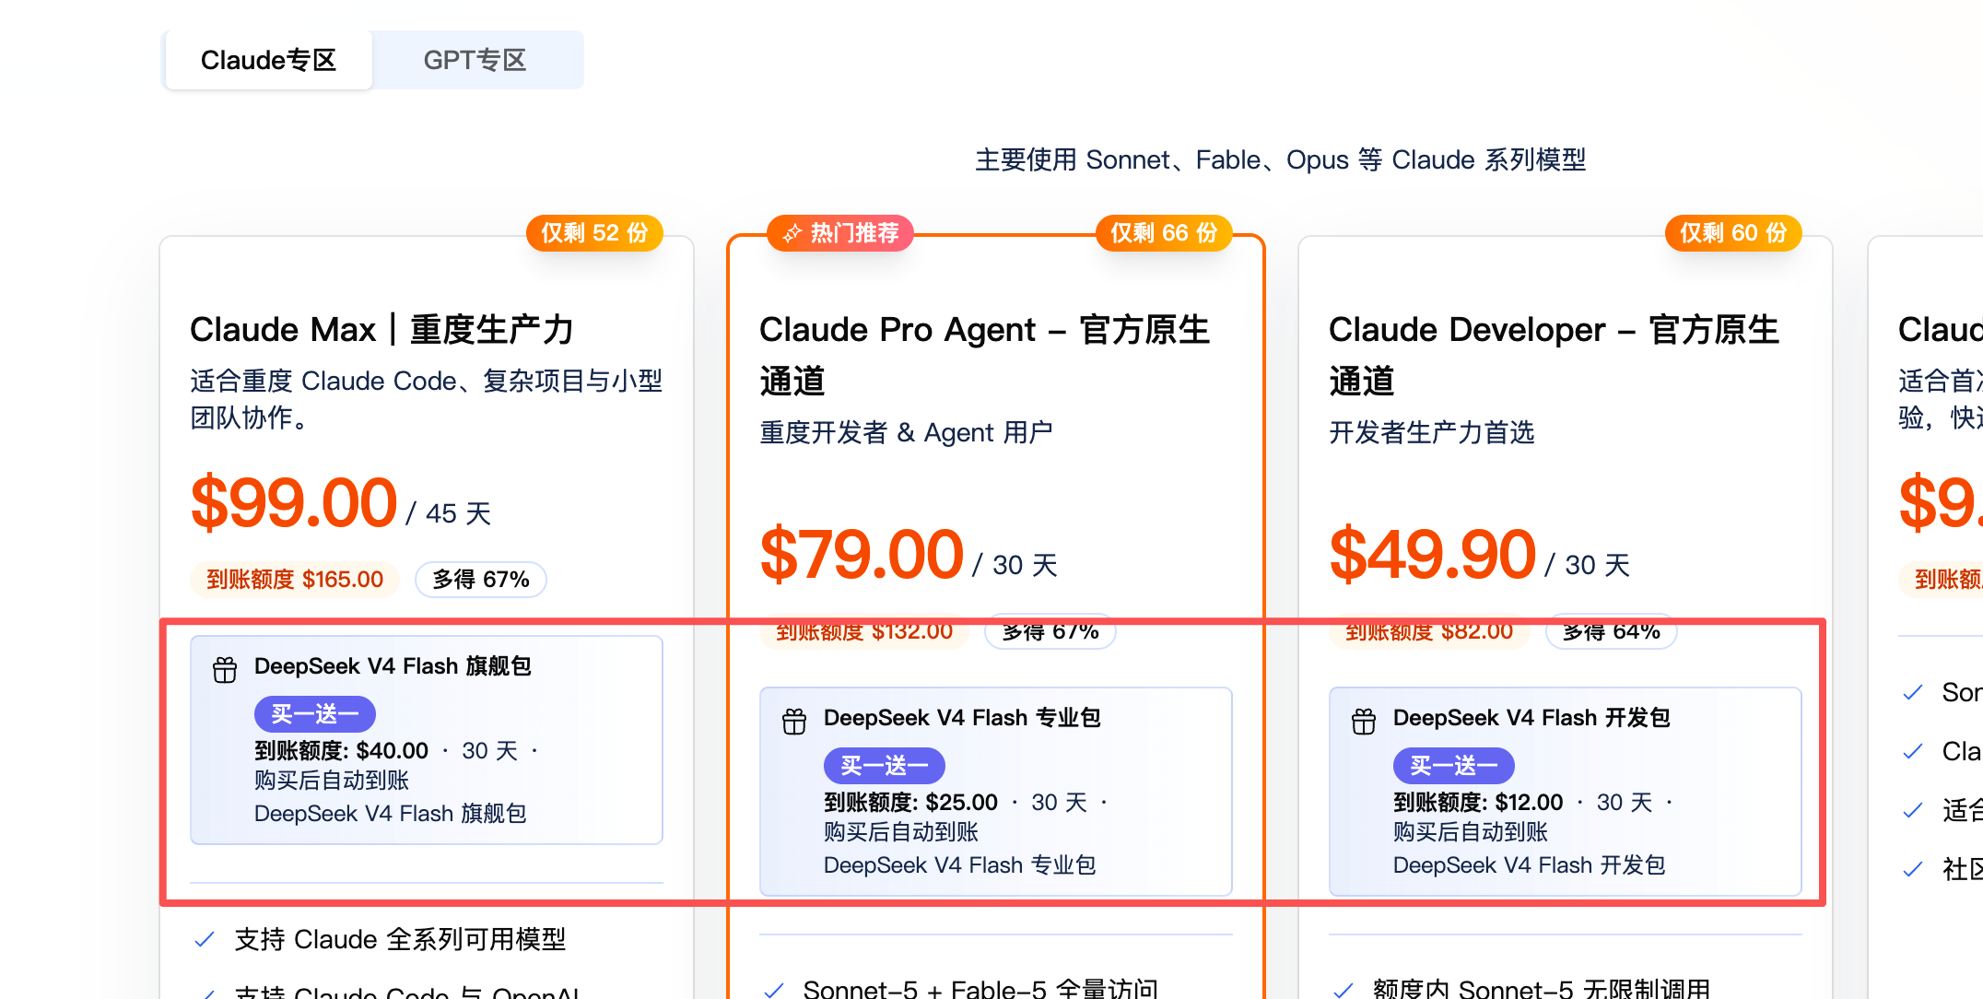1983x999 pixels.
Task: Click the $79.00 price
Action: 862,555
